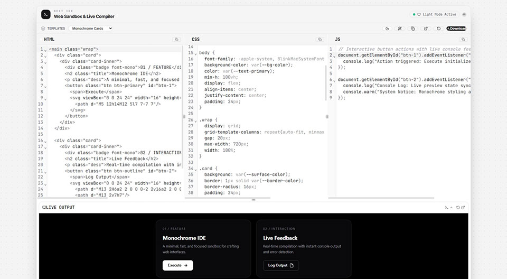Click the open in new window toolbar icon
The width and height of the screenshot is (507, 279).
[x=426, y=29]
